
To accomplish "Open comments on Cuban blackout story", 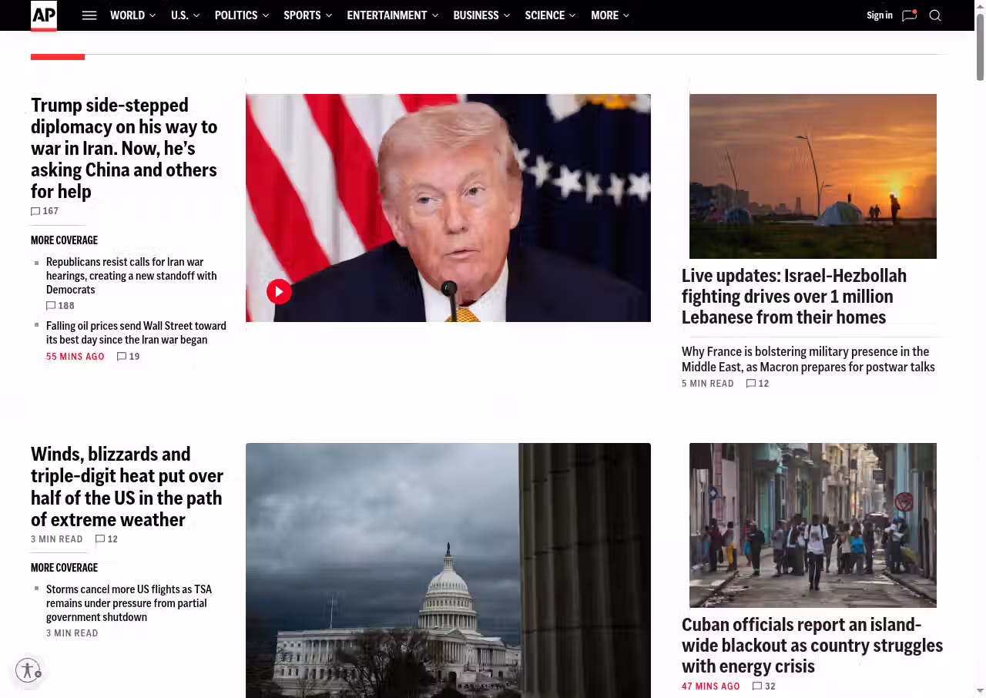I will tap(758, 686).
